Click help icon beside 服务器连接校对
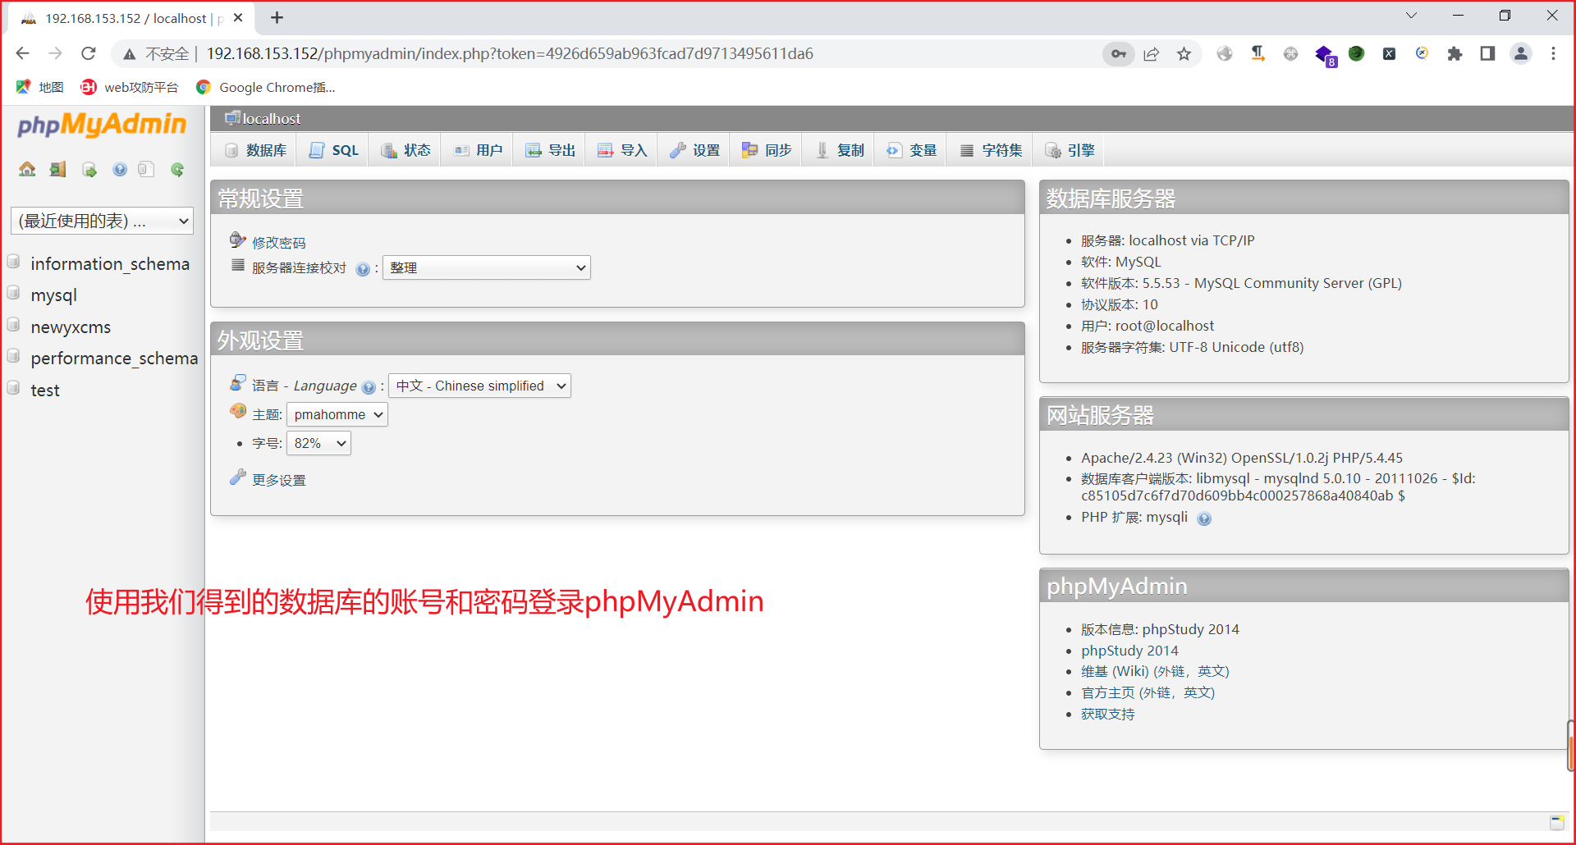This screenshot has height=845, width=1576. [363, 269]
